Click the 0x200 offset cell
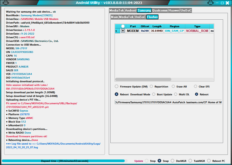Screen dimensions: 232x165 tap(145, 31)
